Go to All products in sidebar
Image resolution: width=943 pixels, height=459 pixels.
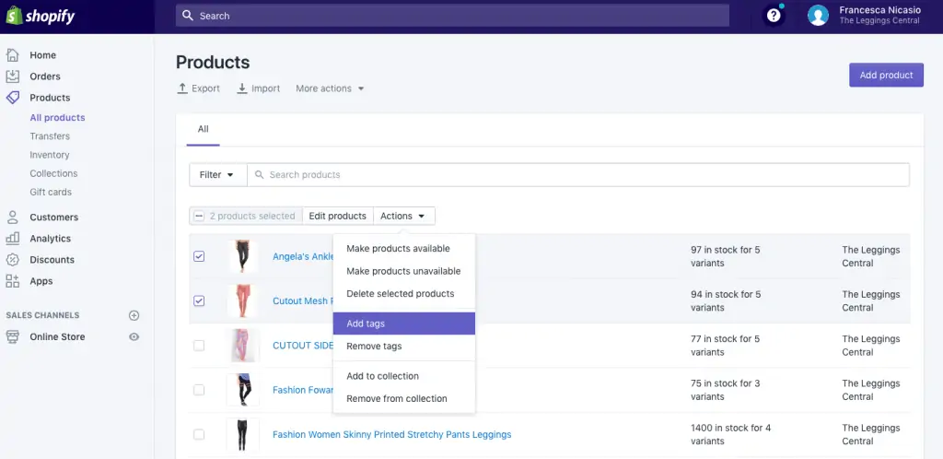57,118
